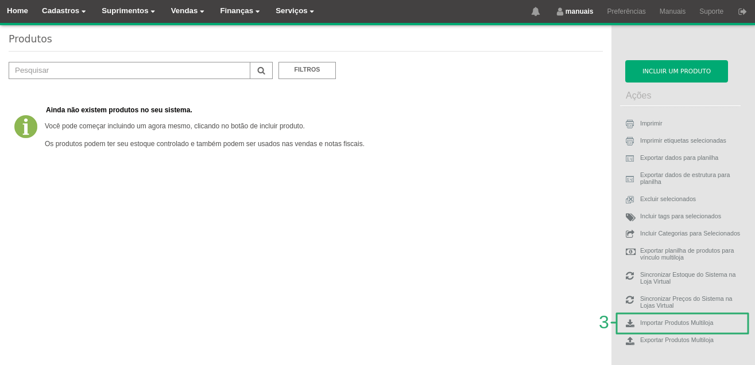
Task: Click the logout icon in top bar
Action: [x=742, y=11]
